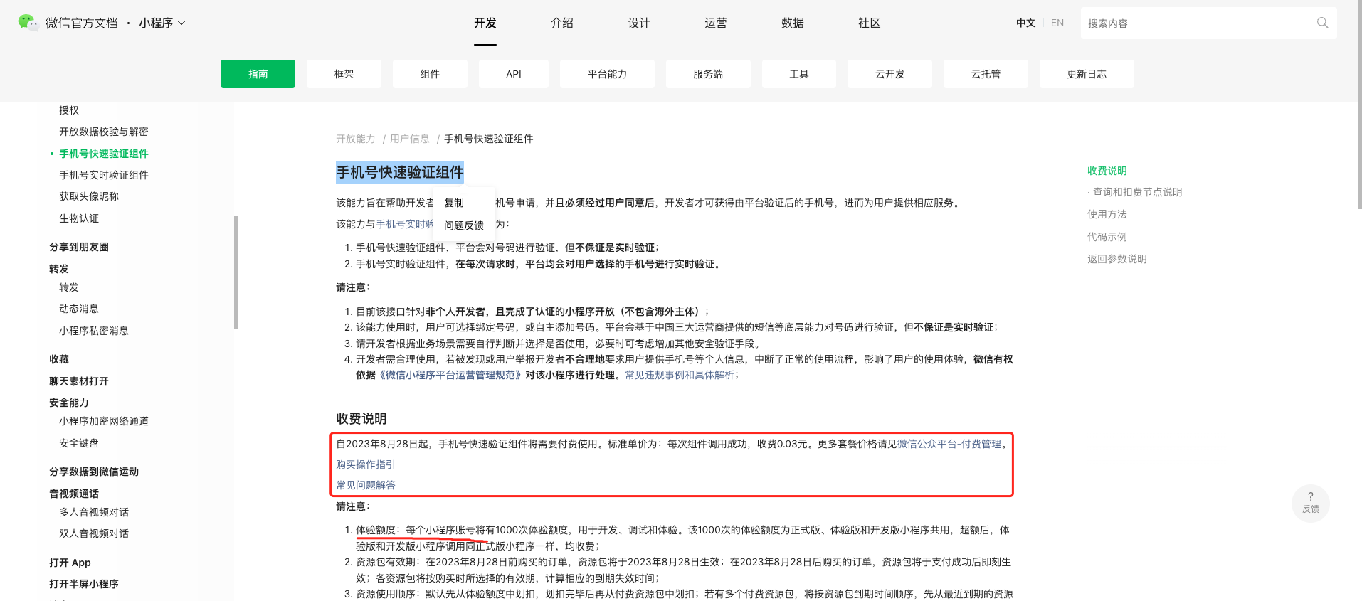Select EN language option
Screen dimensions: 1362x601
[1057, 23]
